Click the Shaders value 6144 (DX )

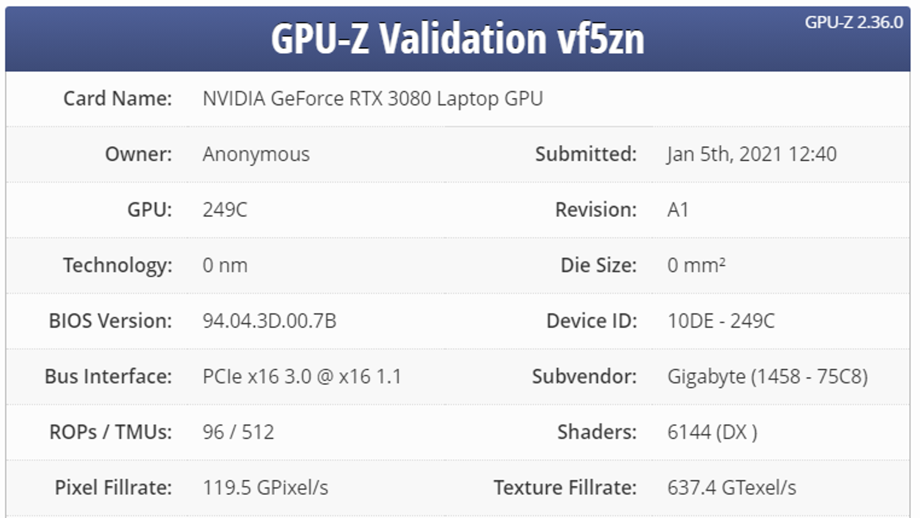pos(712,432)
